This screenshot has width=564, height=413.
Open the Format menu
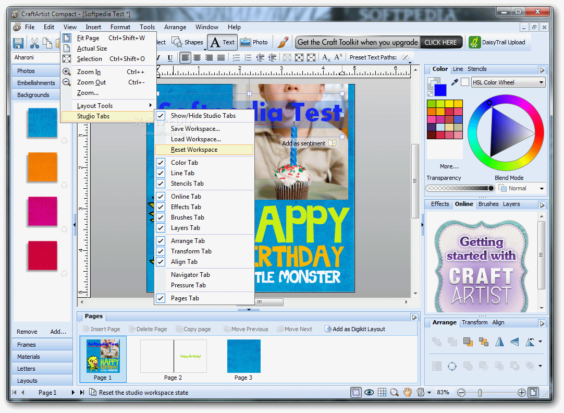pyautogui.click(x=120, y=27)
